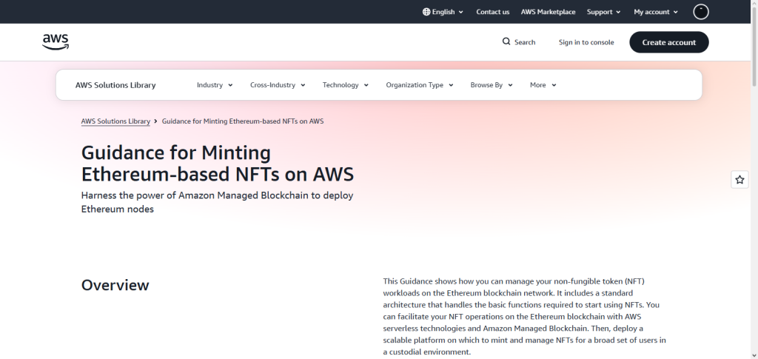Image resolution: width=758 pixels, height=359 pixels.
Task: Click the star bookmark icon
Action: coord(739,180)
